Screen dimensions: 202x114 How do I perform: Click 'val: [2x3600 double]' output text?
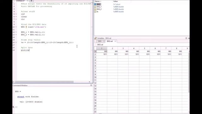pos(31,102)
